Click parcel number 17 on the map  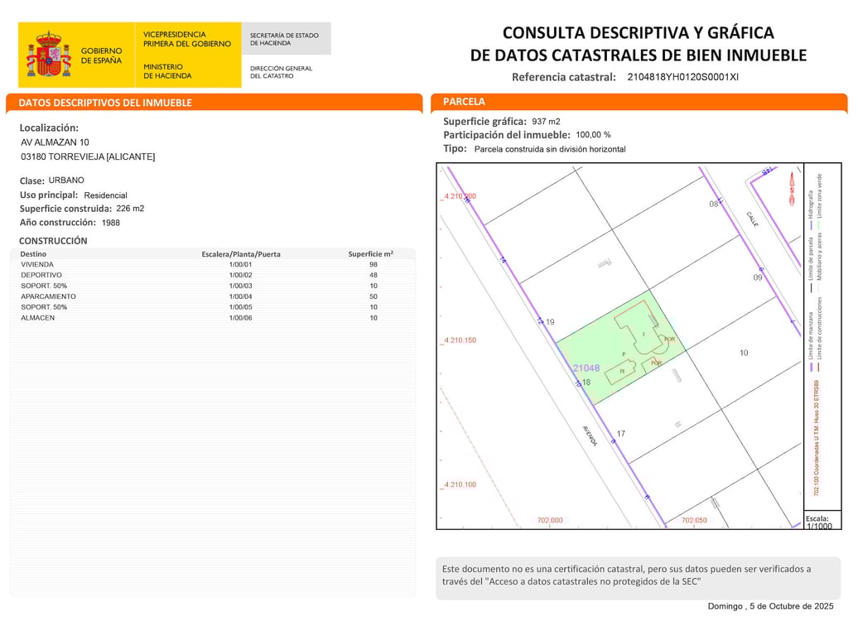coord(621,433)
